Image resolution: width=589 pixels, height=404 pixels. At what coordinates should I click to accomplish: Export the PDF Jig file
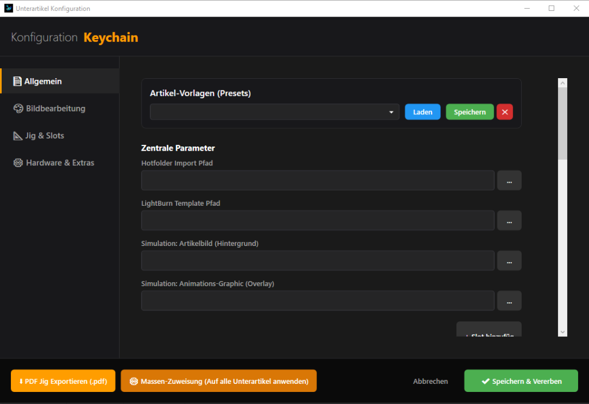pyautogui.click(x=63, y=381)
